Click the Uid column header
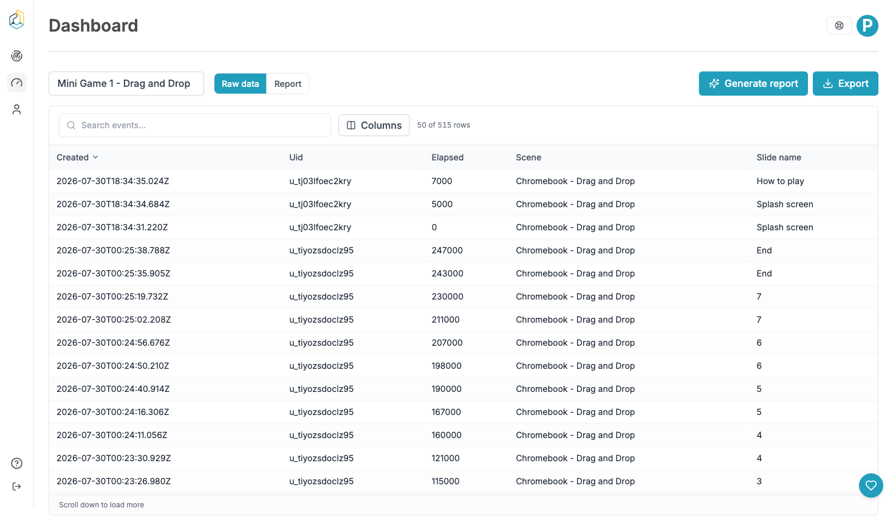 [x=296, y=157]
